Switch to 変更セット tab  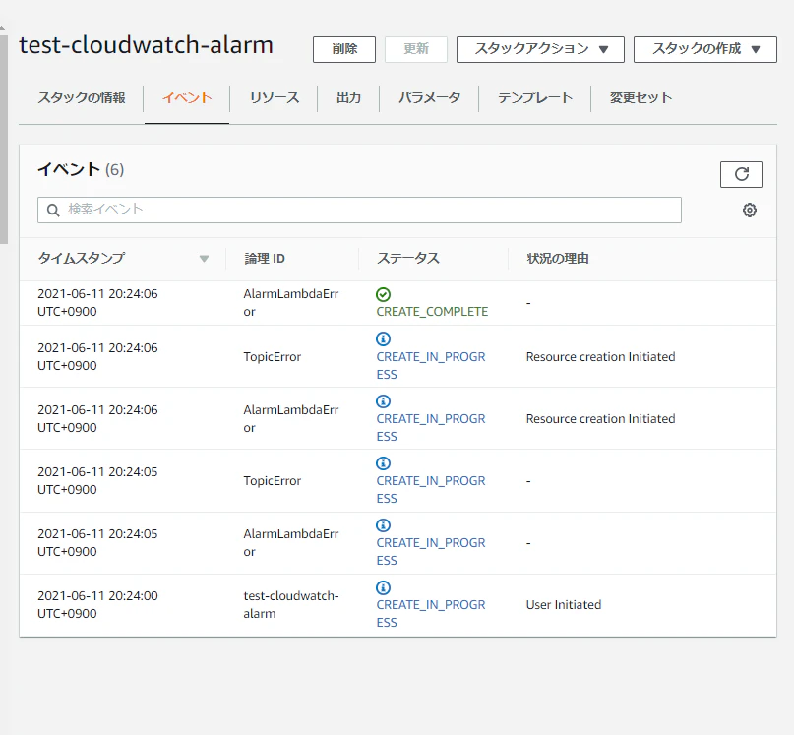641,97
